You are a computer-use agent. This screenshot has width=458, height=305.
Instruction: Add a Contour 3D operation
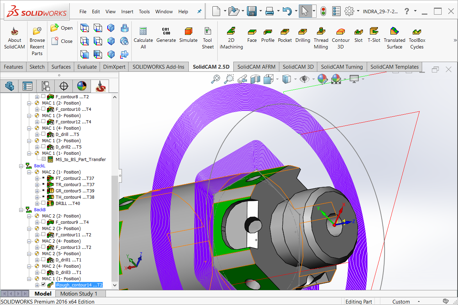(x=341, y=38)
